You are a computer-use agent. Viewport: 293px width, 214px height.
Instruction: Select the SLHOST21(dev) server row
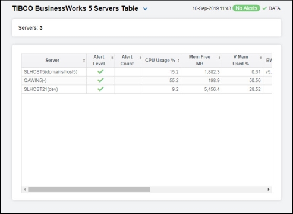[x=147, y=89]
